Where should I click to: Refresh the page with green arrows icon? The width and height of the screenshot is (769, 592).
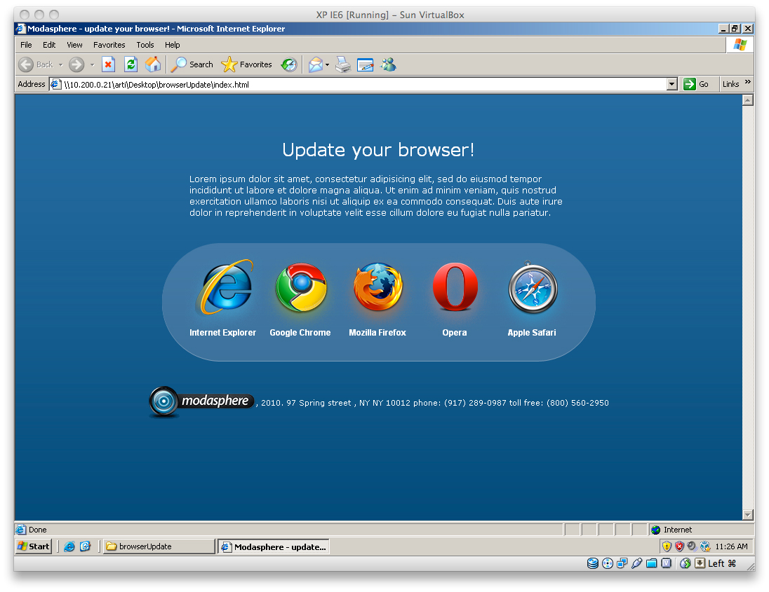(x=131, y=64)
